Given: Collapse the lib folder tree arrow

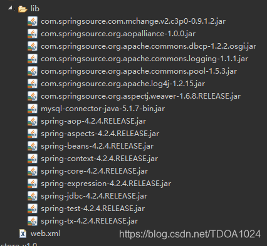Looking at the screenshot, I should pos(10,8).
